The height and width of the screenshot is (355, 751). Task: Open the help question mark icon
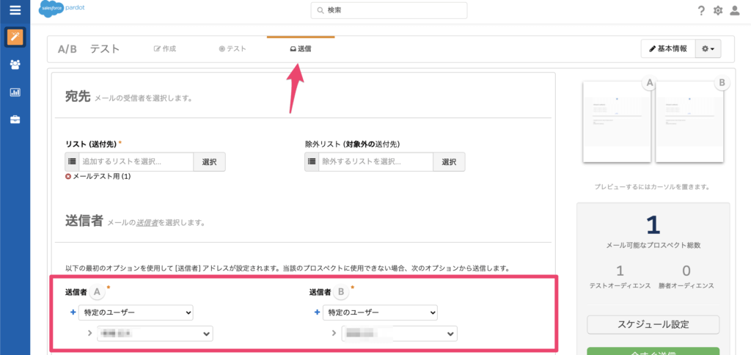[x=701, y=10]
